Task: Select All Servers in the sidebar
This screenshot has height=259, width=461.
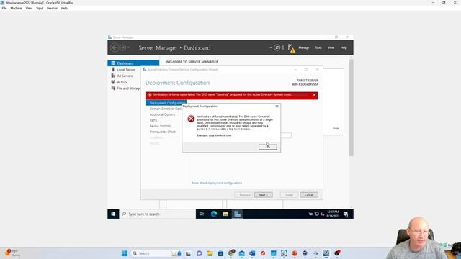Action: pos(125,76)
